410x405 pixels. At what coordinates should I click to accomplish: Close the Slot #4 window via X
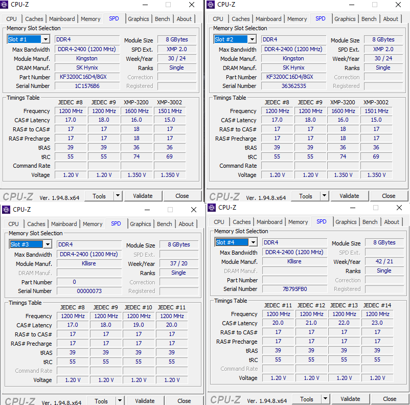(399, 208)
